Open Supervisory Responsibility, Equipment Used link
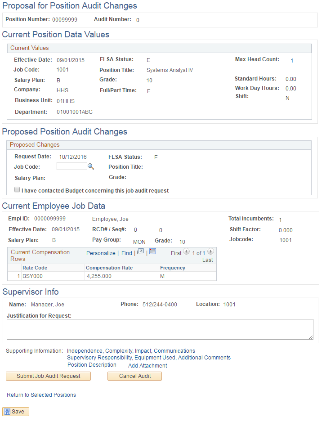 click(x=148, y=358)
